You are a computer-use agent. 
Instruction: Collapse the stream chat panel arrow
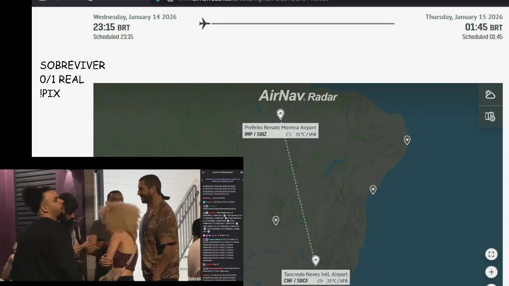[203, 172]
